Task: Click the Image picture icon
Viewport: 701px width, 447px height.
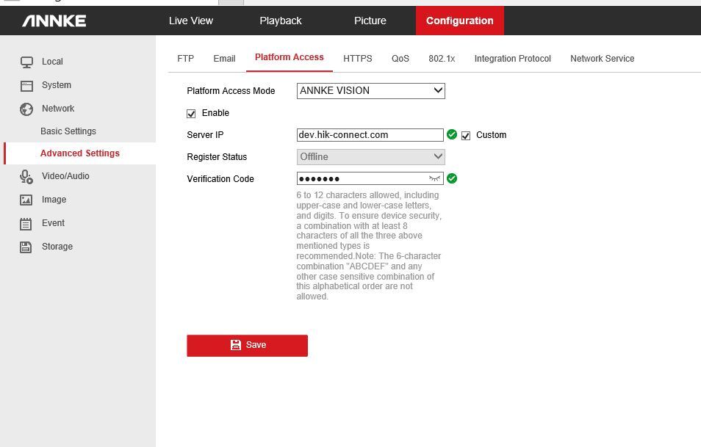Action: click(26, 200)
